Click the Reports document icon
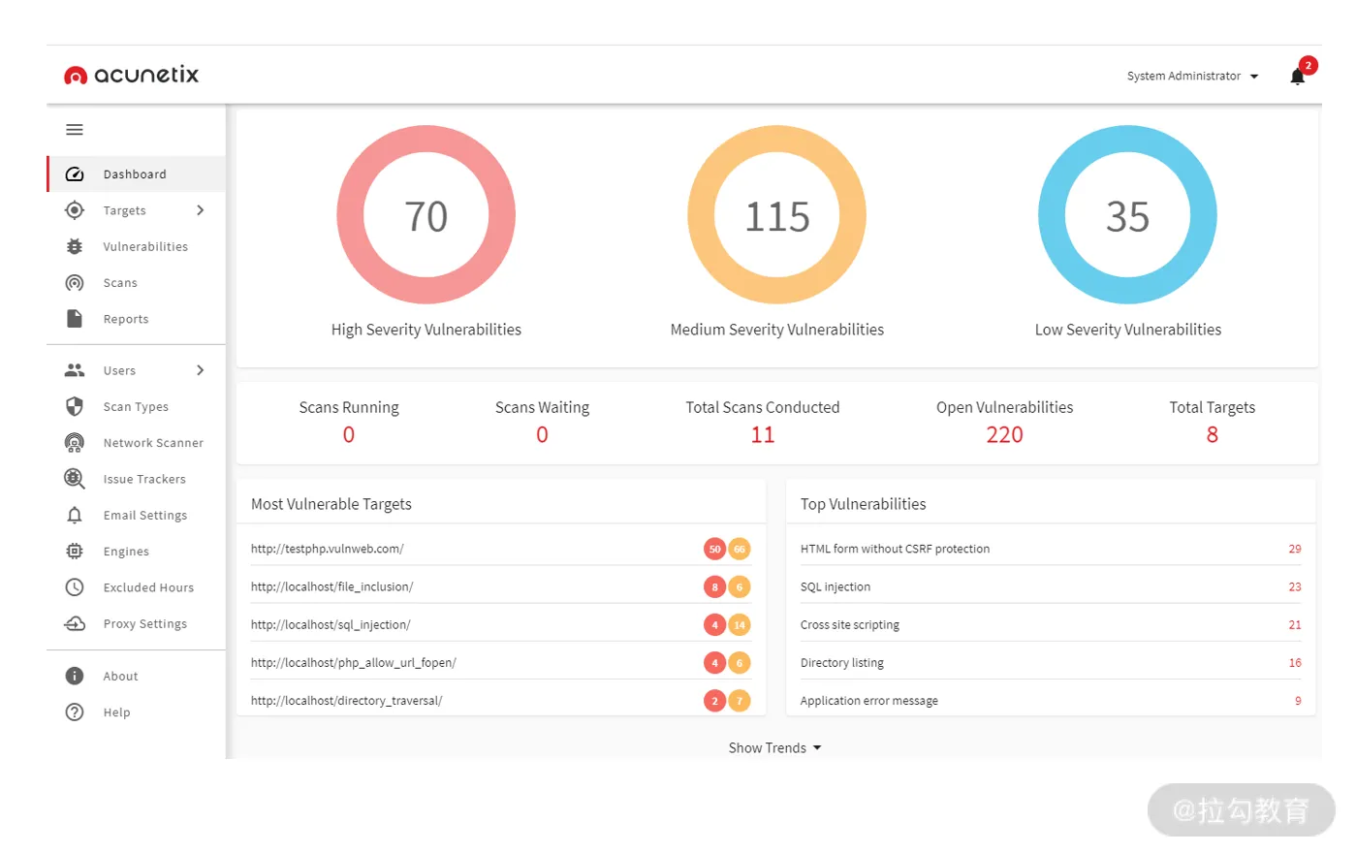 [x=75, y=319]
